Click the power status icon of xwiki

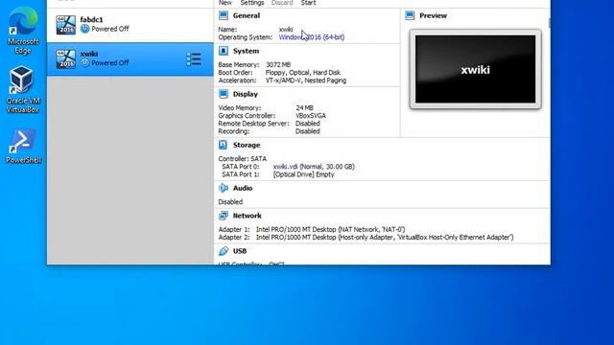(x=84, y=62)
